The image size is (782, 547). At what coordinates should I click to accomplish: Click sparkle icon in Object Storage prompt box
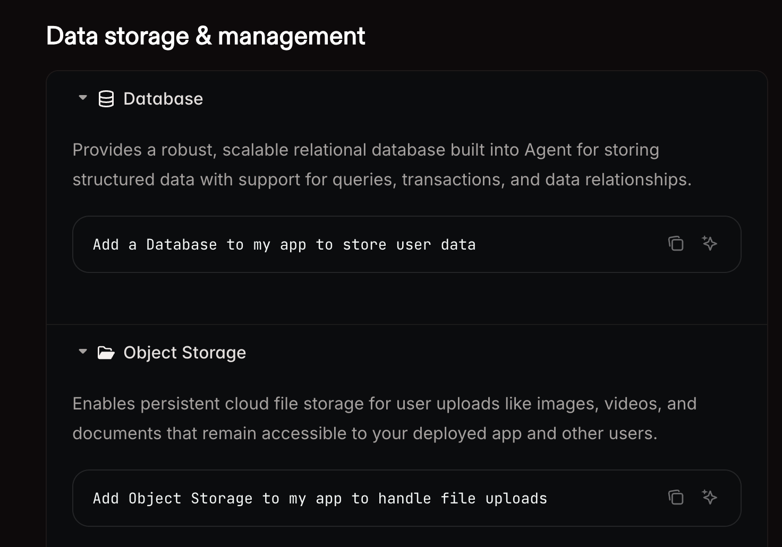point(709,498)
